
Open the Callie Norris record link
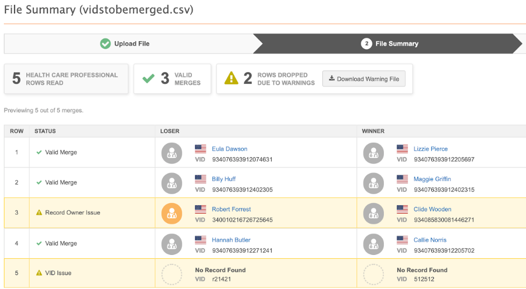[x=430, y=240]
